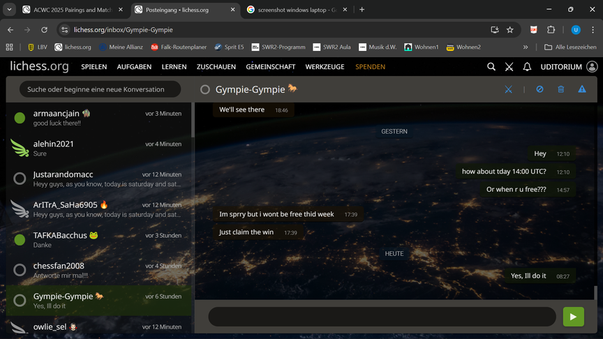Click SPENDEN donate link
This screenshot has height=339, width=603.
(x=371, y=67)
